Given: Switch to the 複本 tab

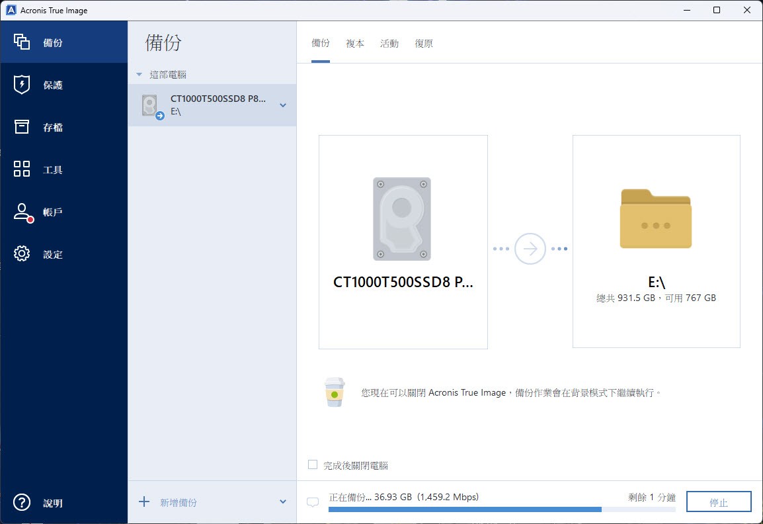Looking at the screenshot, I should [355, 44].
